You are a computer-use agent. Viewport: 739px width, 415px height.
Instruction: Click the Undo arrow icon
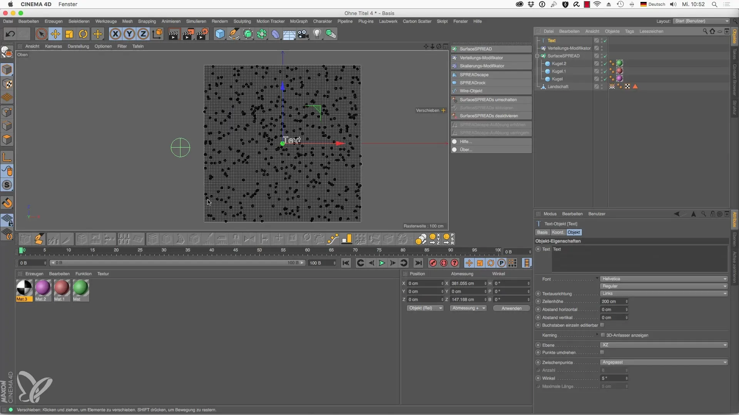[x=10, y=34]
